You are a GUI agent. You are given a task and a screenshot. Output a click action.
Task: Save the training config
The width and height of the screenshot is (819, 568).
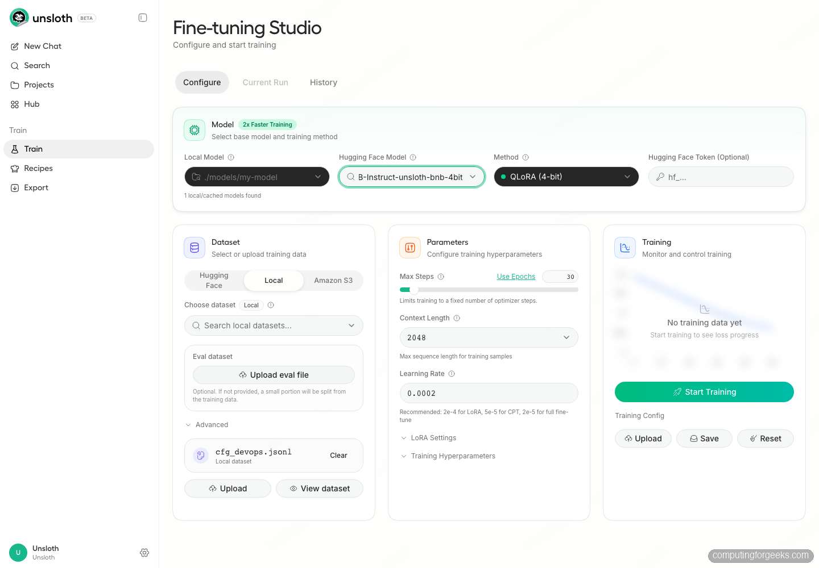click(x=704, y=438)
